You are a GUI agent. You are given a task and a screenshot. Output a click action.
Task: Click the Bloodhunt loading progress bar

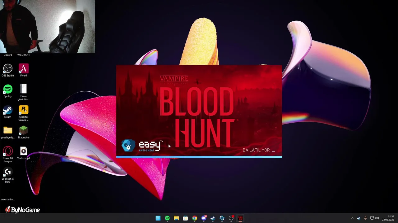(199, 157)
